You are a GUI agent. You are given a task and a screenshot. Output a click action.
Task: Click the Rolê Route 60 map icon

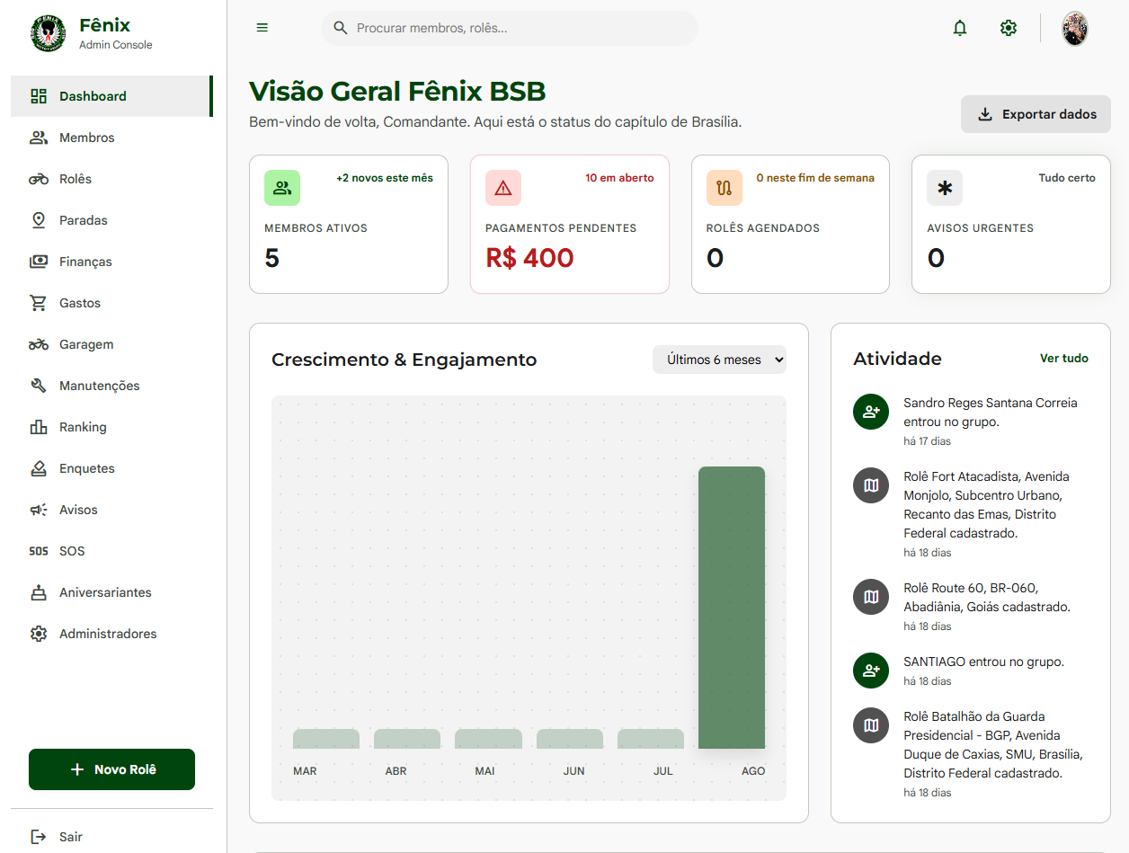(871, 597)
